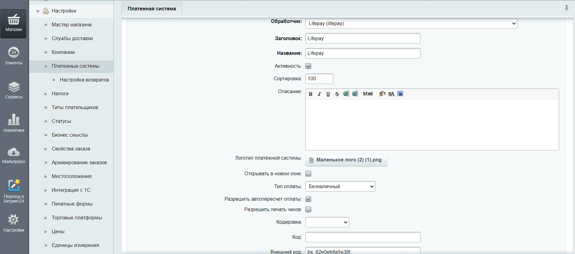
Task: Open Мастер магазина in the menu
Action: tap(71, 25)
